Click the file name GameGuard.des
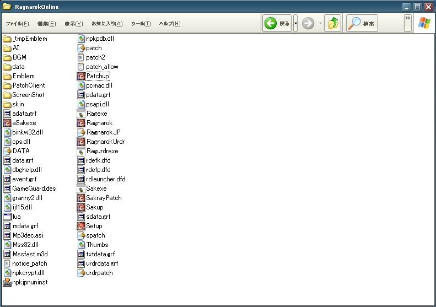This screenshot has width=436, height=307. point(34,188)
